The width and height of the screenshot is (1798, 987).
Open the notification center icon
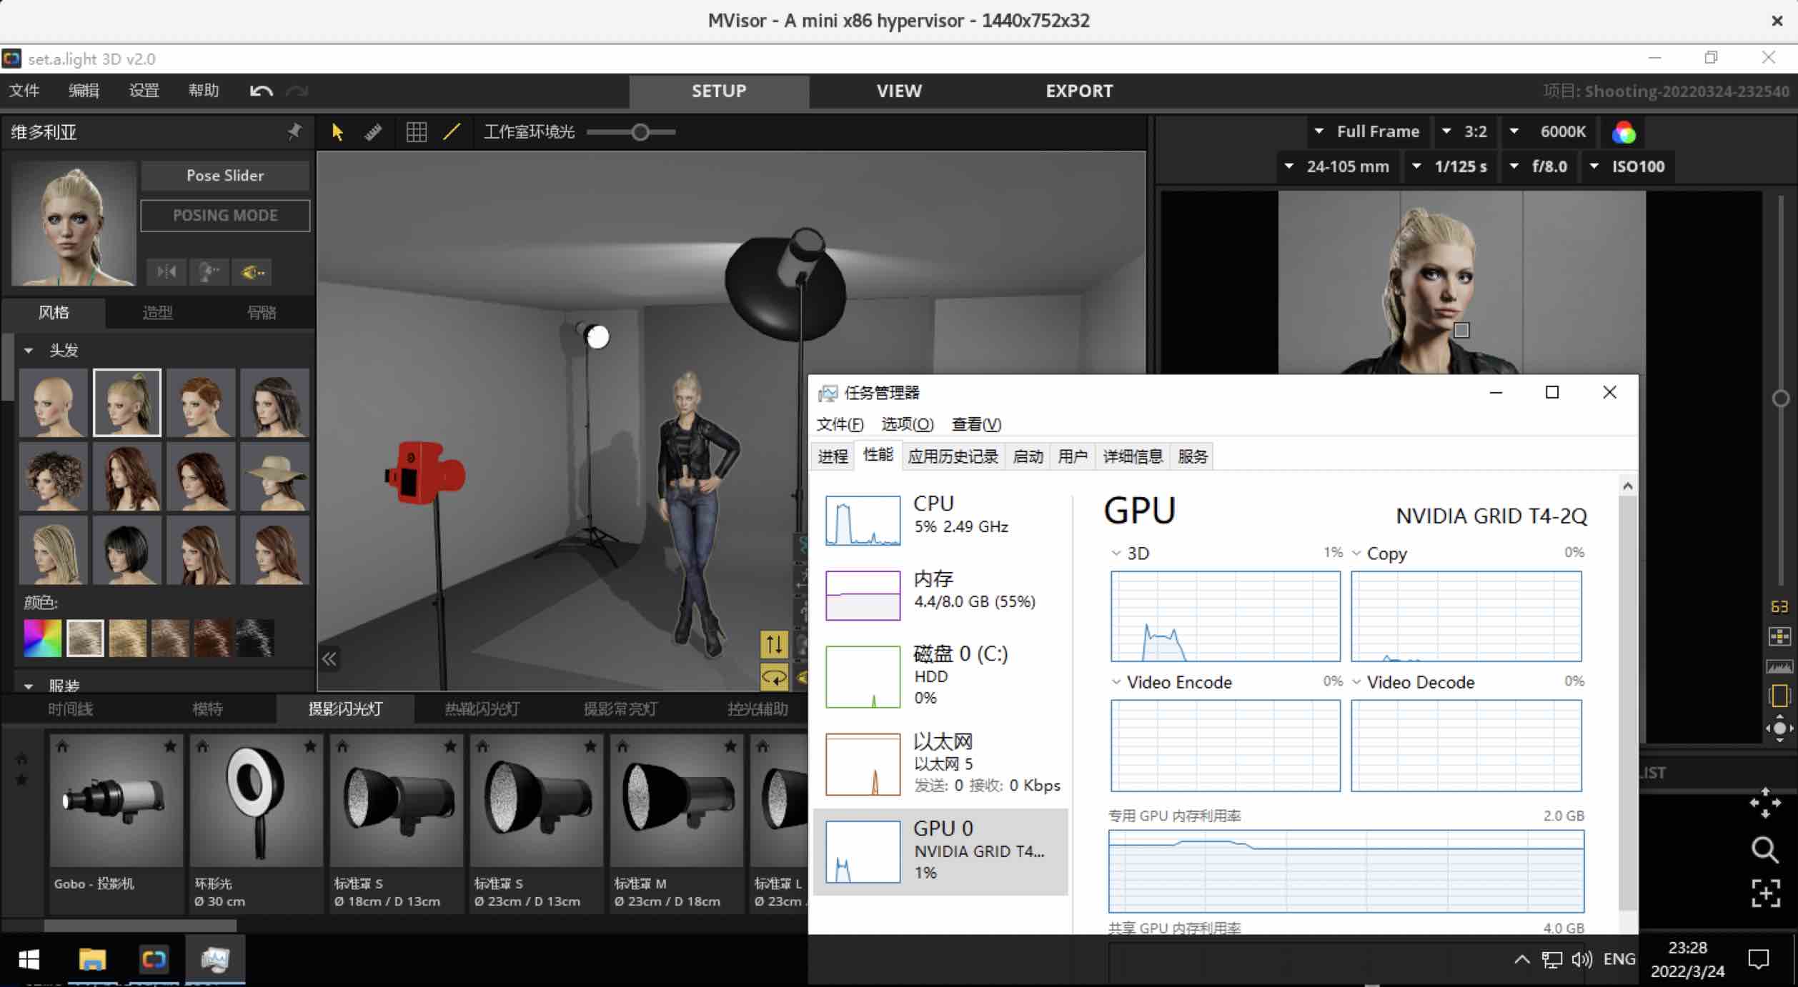1758,958
